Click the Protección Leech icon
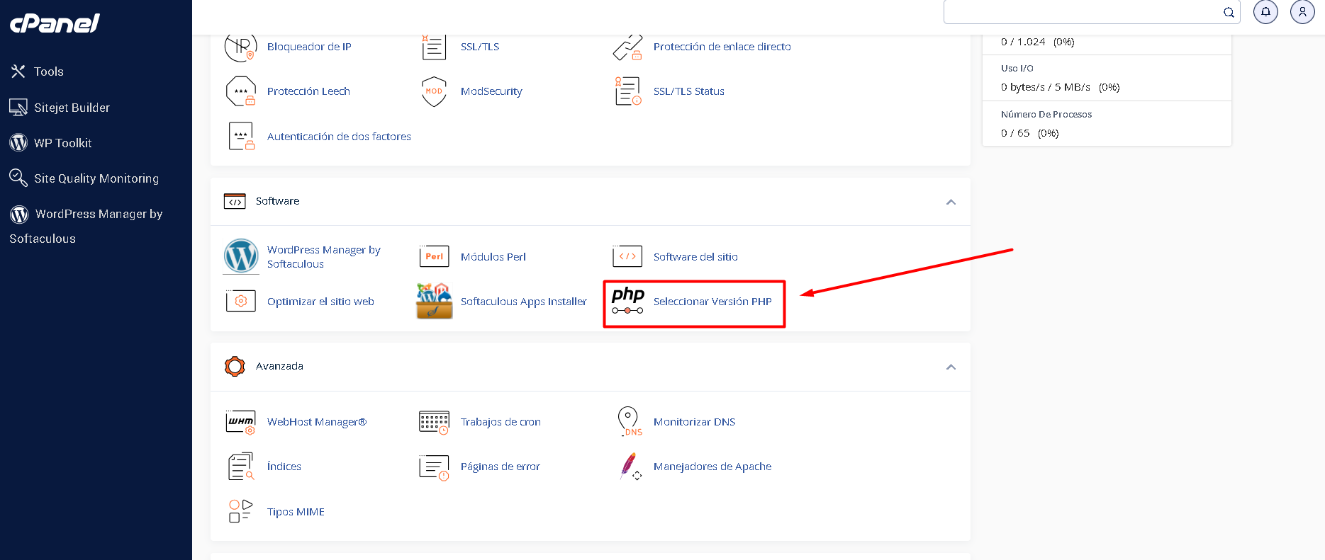Screen dimensions: 1325x560 coord(240,91)
